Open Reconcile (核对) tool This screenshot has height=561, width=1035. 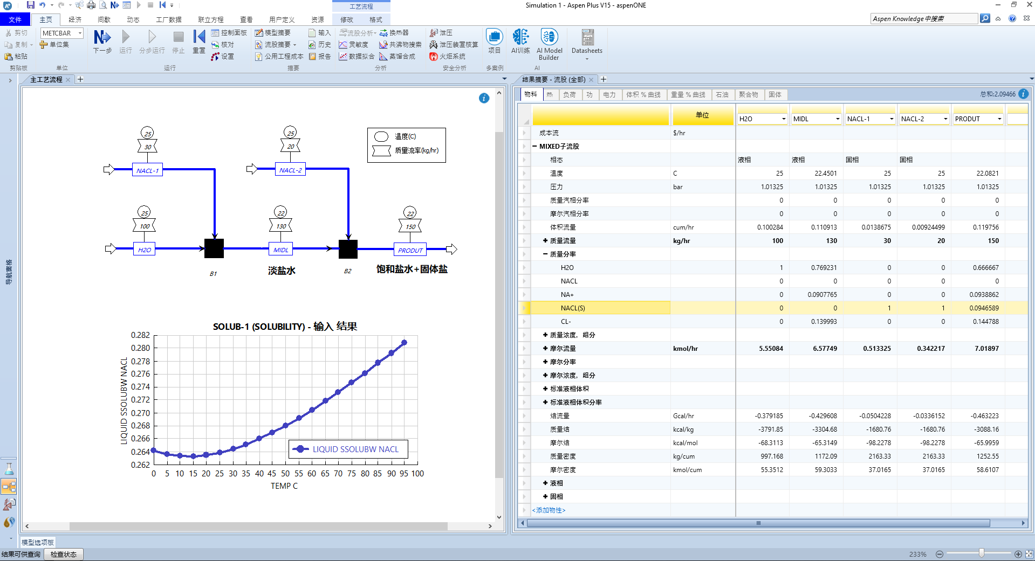click(223, 45)
